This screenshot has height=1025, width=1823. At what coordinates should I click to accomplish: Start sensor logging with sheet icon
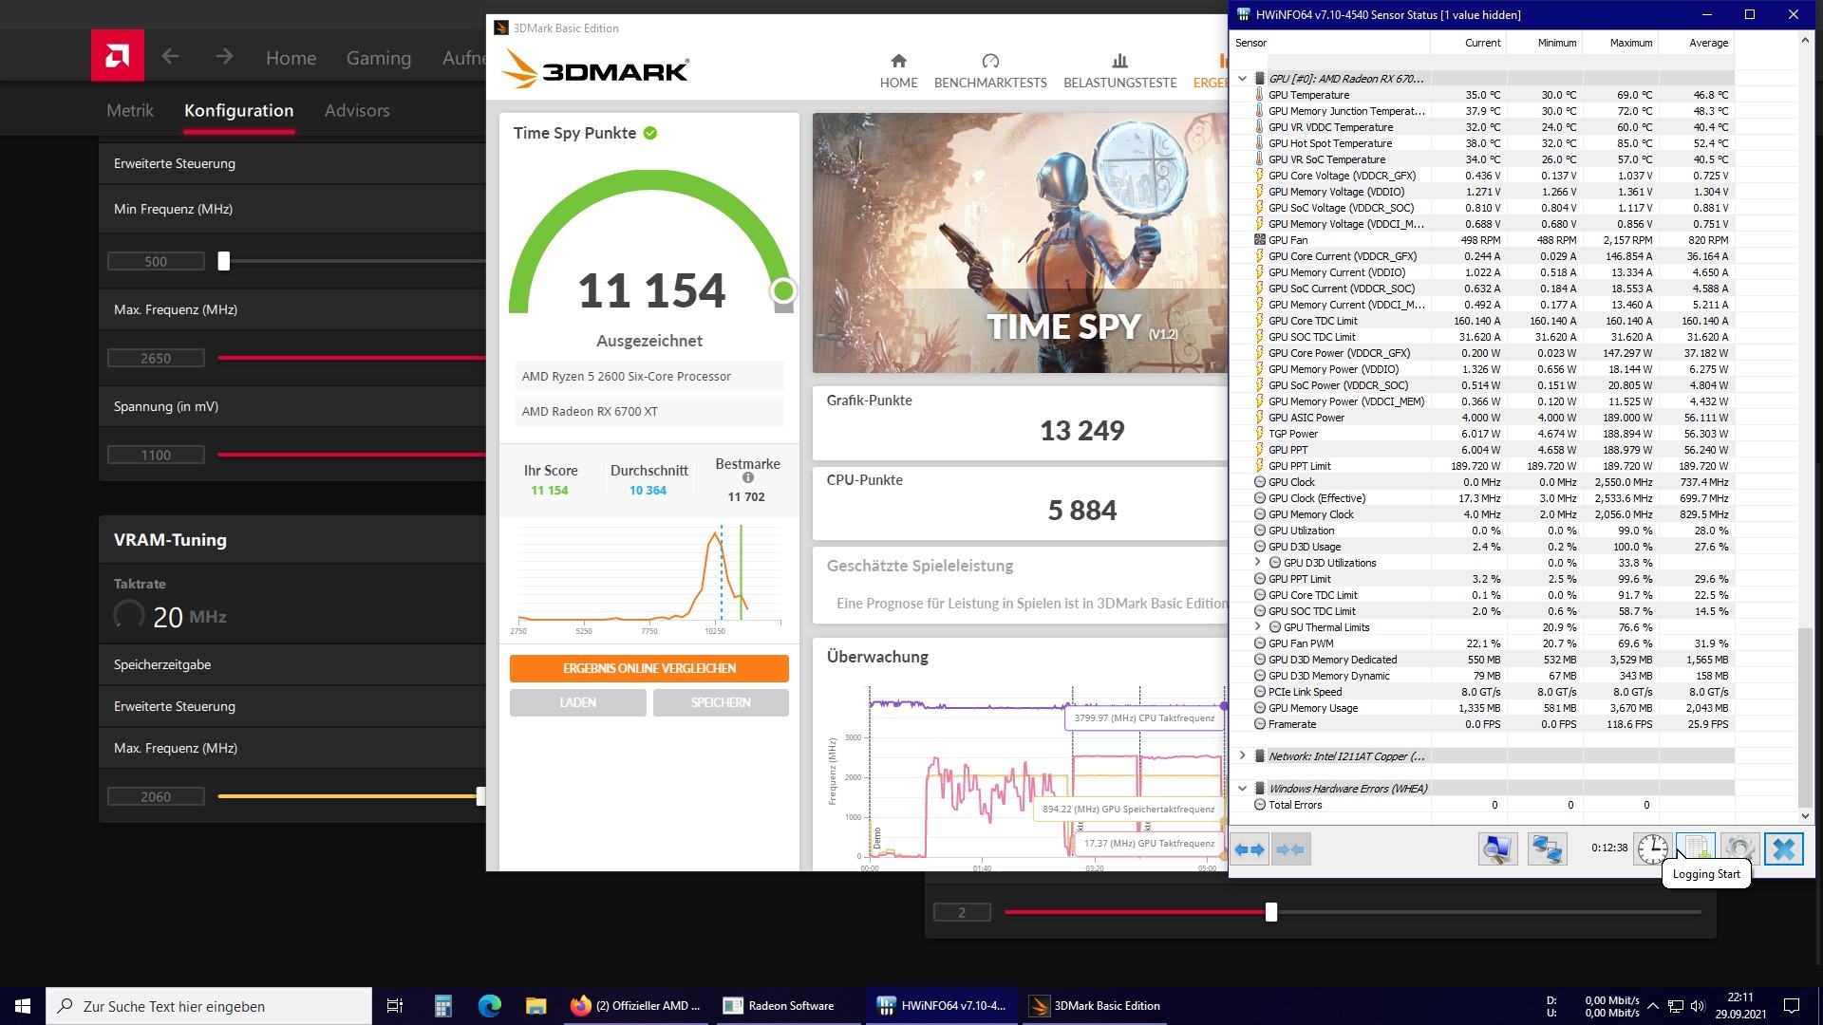tap(1695, 848)
